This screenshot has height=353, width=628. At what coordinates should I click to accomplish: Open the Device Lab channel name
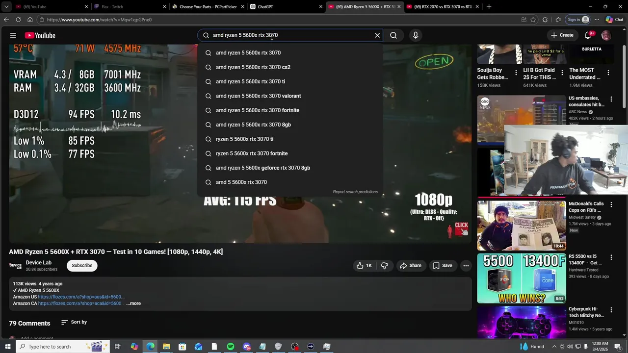(39, 263)
